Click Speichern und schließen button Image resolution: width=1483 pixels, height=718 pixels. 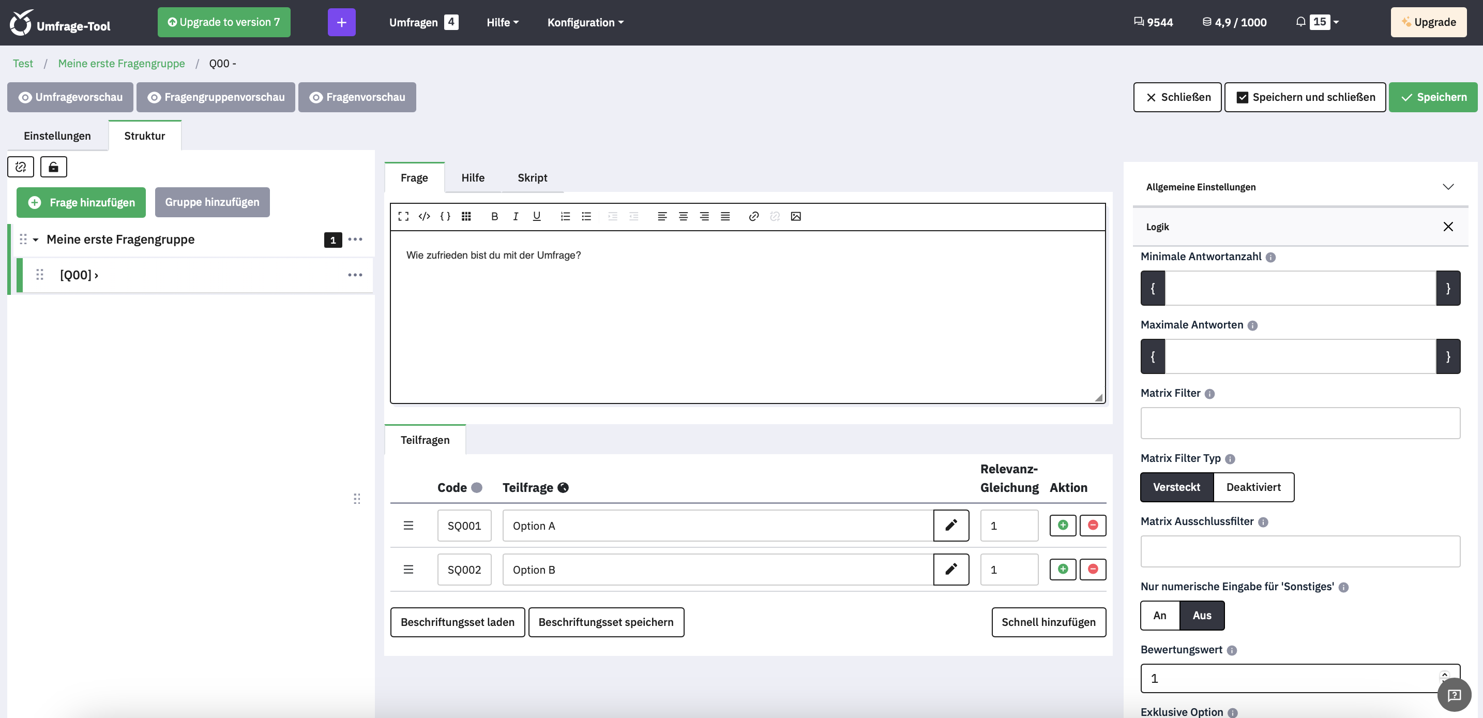click(1305, 97)
